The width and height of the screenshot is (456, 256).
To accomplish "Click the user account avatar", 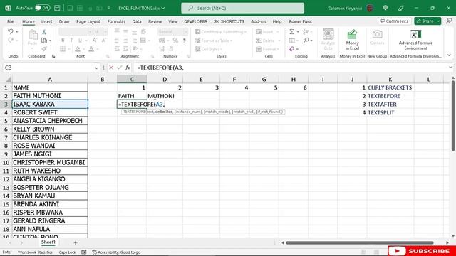I will (370, 8).
